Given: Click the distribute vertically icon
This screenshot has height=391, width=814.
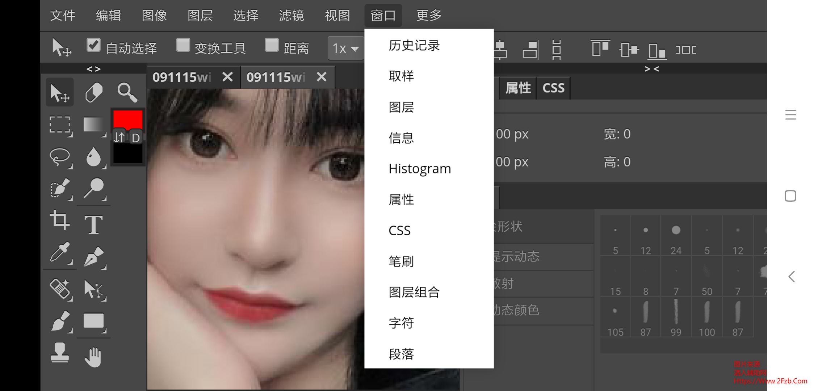Looking at the screenshot, I should [x=557, y=49].
